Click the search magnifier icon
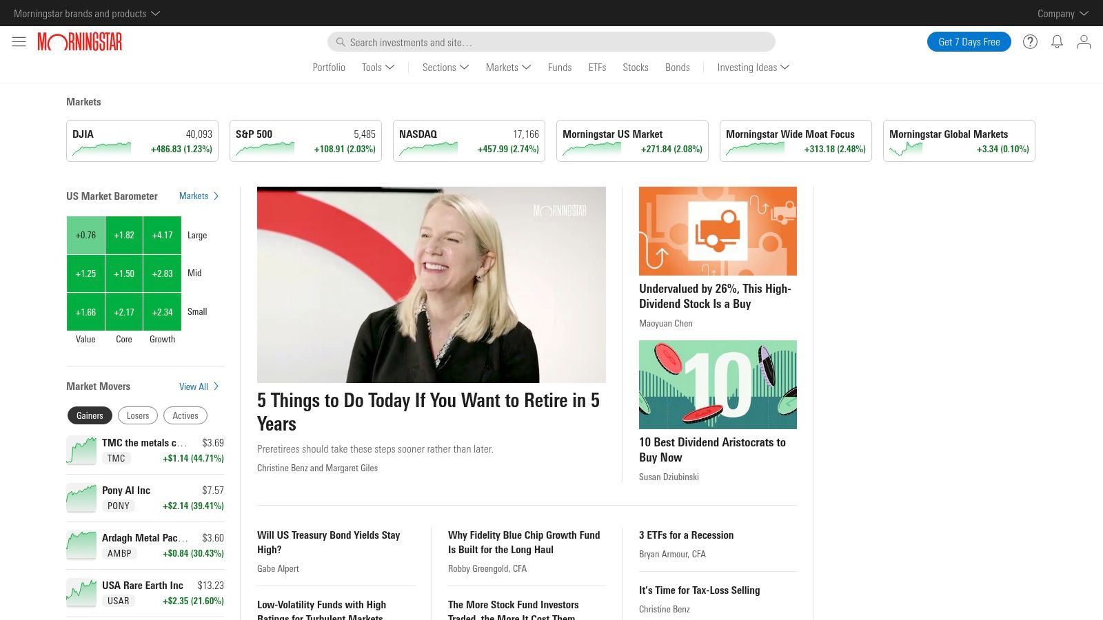1103x620 pixels. point(341,42)
